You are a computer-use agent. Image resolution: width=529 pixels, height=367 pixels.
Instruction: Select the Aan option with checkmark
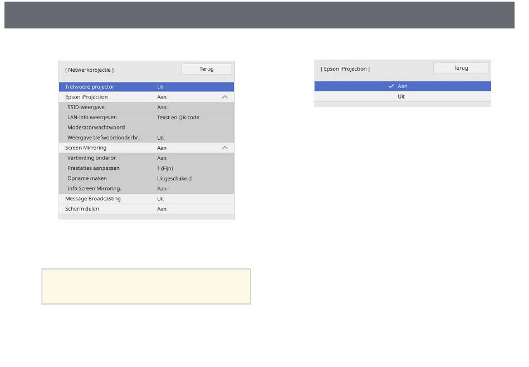click(402, 86)
